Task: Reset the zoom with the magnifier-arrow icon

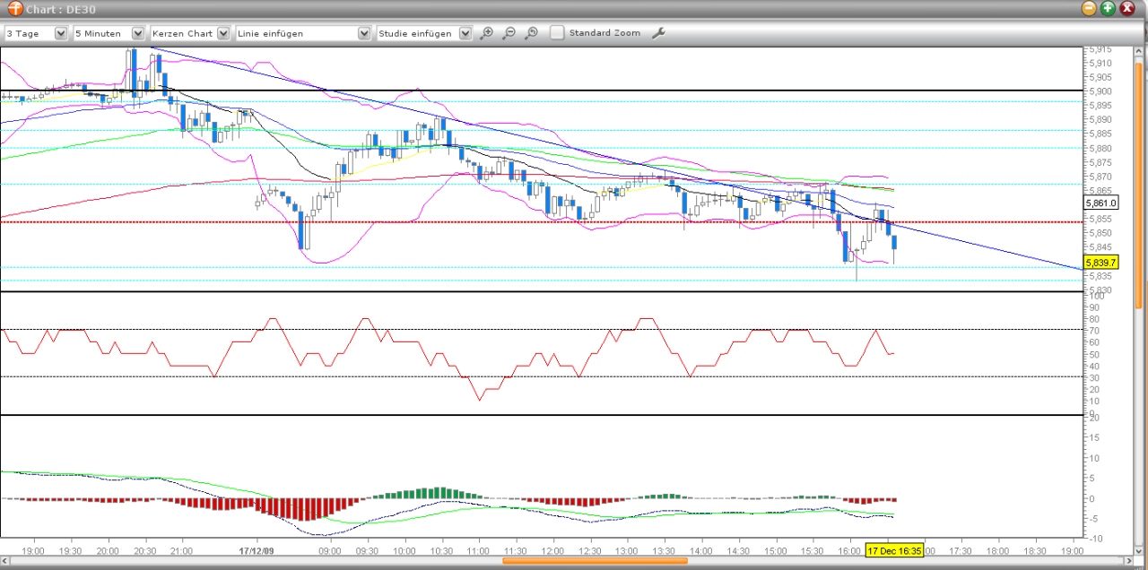Action: pos(531,33)
